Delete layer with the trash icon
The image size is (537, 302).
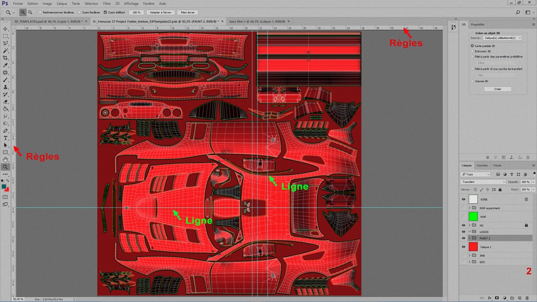pos(527,298)
